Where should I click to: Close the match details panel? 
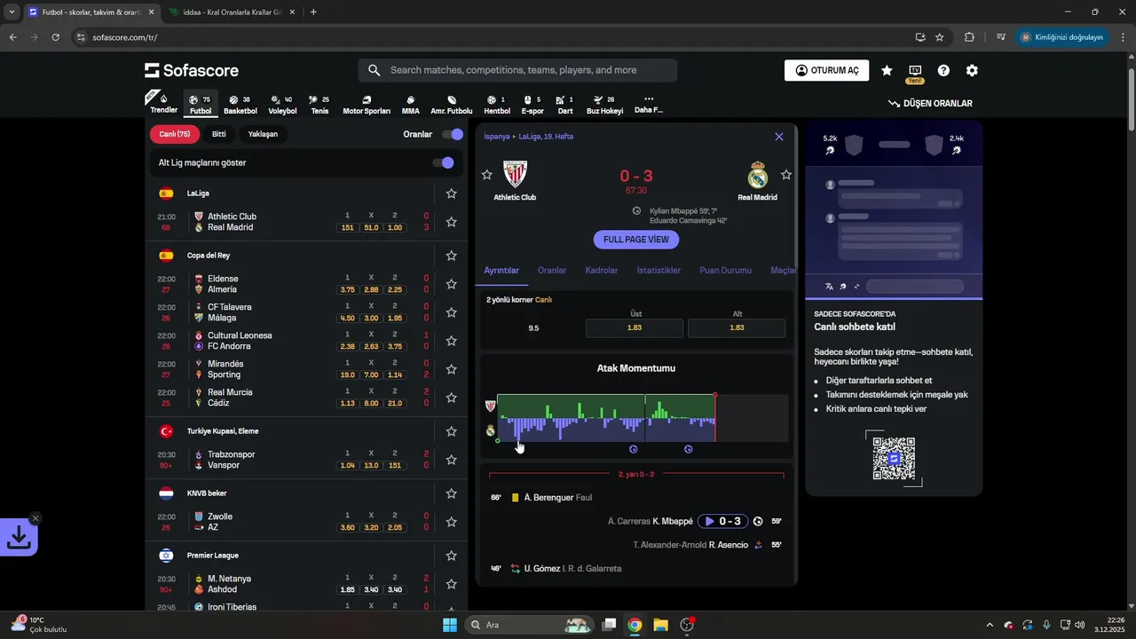click(779, 137)
